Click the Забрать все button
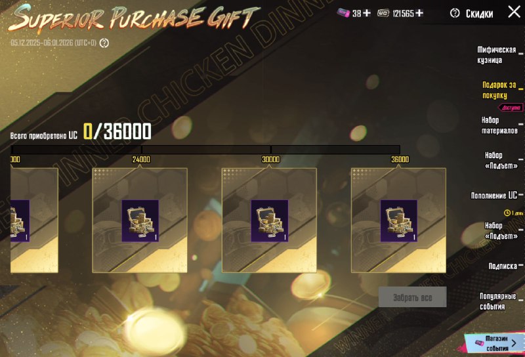The width and height of the screenshot is (525, 357). coord(413,297)
